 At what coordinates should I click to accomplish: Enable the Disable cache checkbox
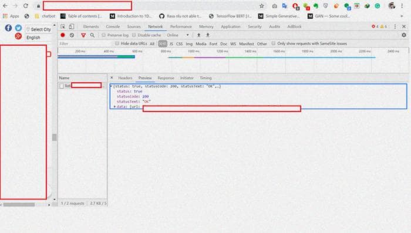pyautogui.click(x=134, y=35)
